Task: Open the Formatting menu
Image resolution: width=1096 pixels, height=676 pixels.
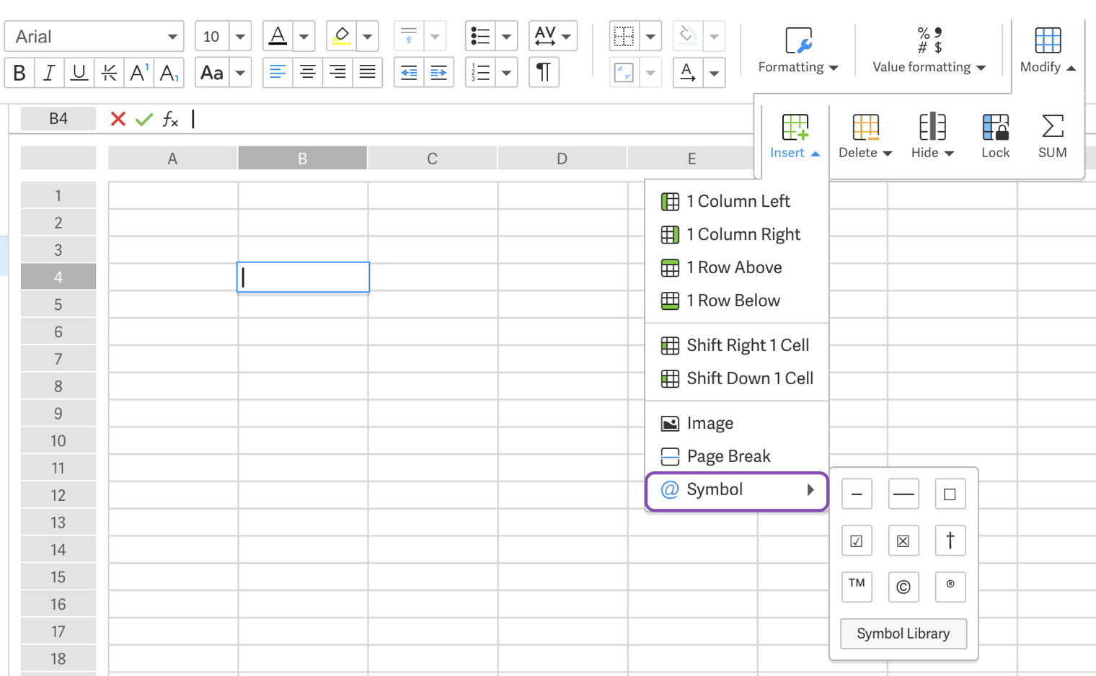Action: coord(798,50)
